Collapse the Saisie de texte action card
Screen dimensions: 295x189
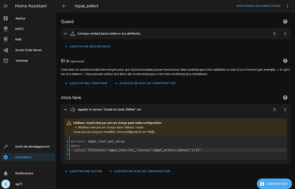click(65, 109)
